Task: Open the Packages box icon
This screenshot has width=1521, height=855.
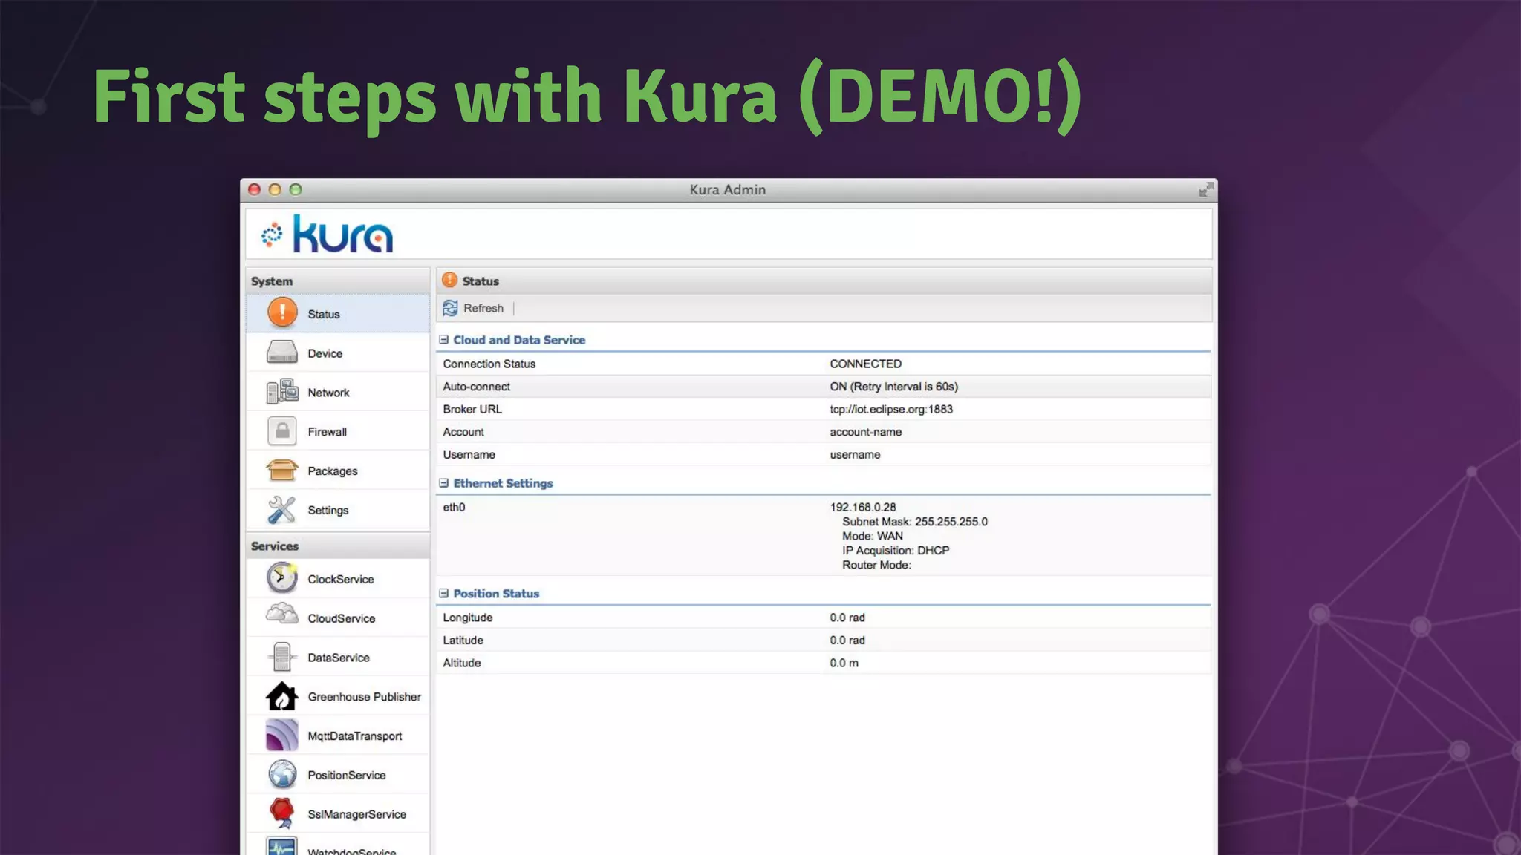Action: 282,470
